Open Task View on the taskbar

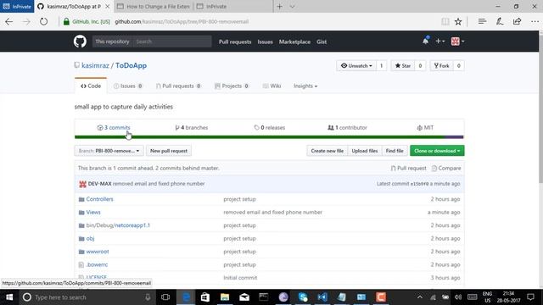(165, 297)
